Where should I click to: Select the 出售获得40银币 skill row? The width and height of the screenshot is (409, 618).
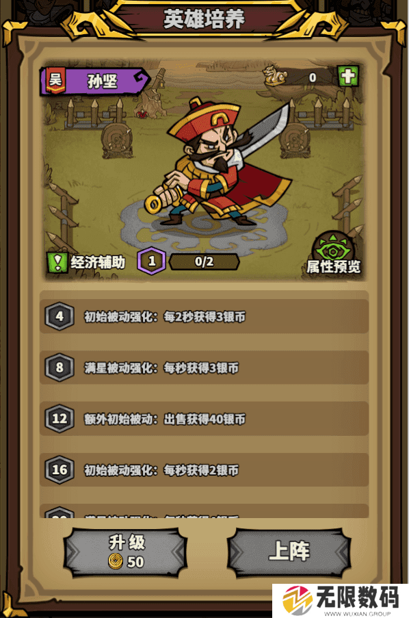(204, 419)
